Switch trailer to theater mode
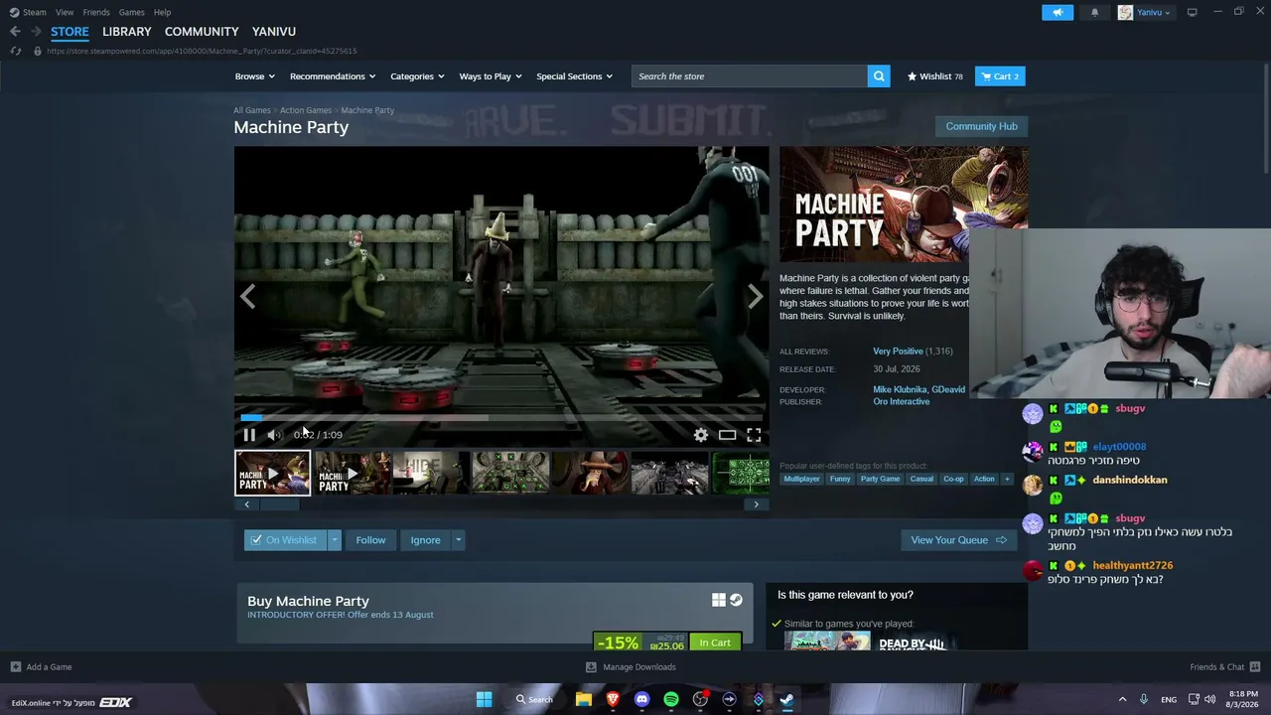The image size is (1271, 715). [x=728, y=435]
